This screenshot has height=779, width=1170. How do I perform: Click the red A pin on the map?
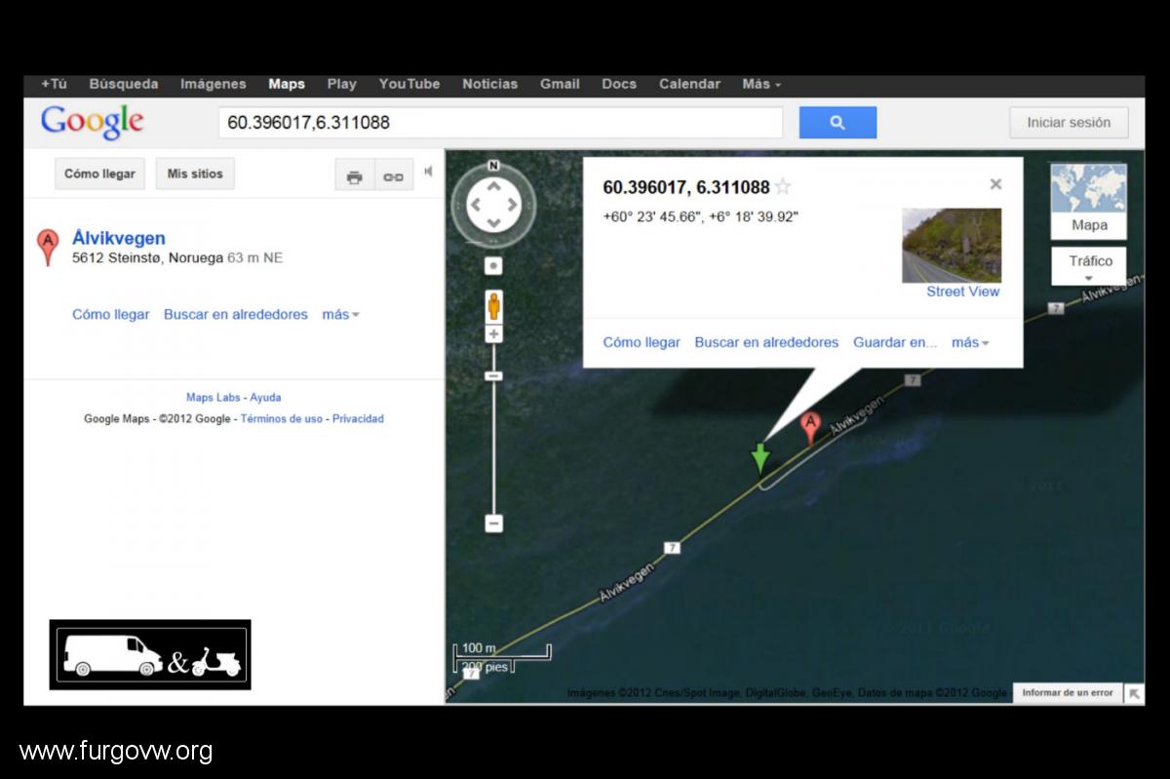(809, 428)
